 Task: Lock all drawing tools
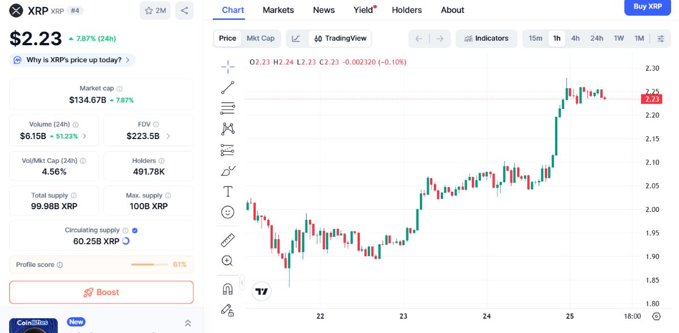(227, 309)
